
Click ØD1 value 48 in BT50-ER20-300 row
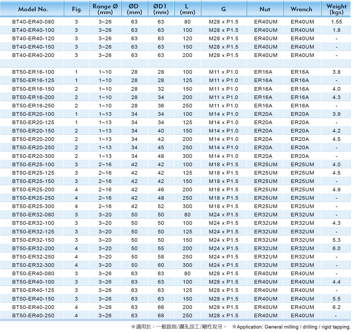coord(161,156)
